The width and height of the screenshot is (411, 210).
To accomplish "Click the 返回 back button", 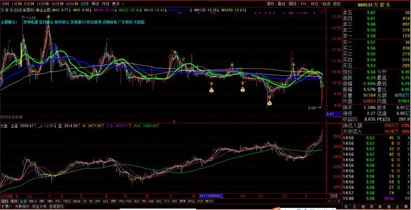I will tap(336, 4).
